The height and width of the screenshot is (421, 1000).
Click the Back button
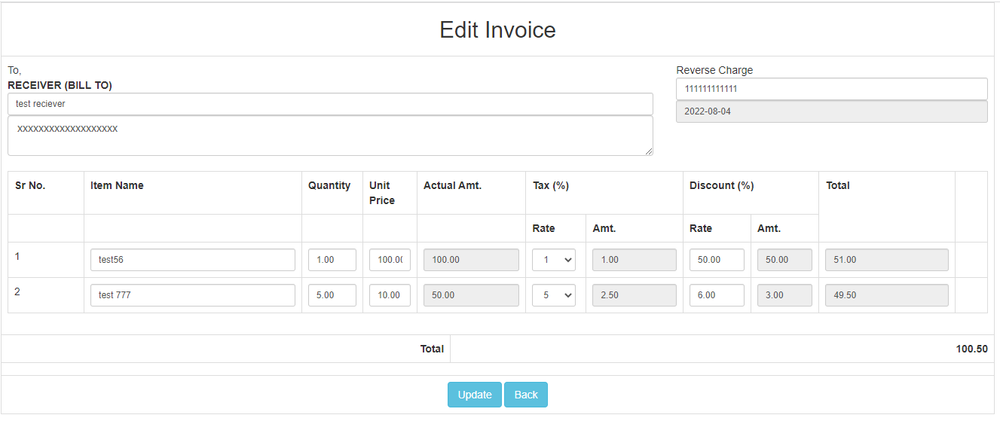(526, 395)
